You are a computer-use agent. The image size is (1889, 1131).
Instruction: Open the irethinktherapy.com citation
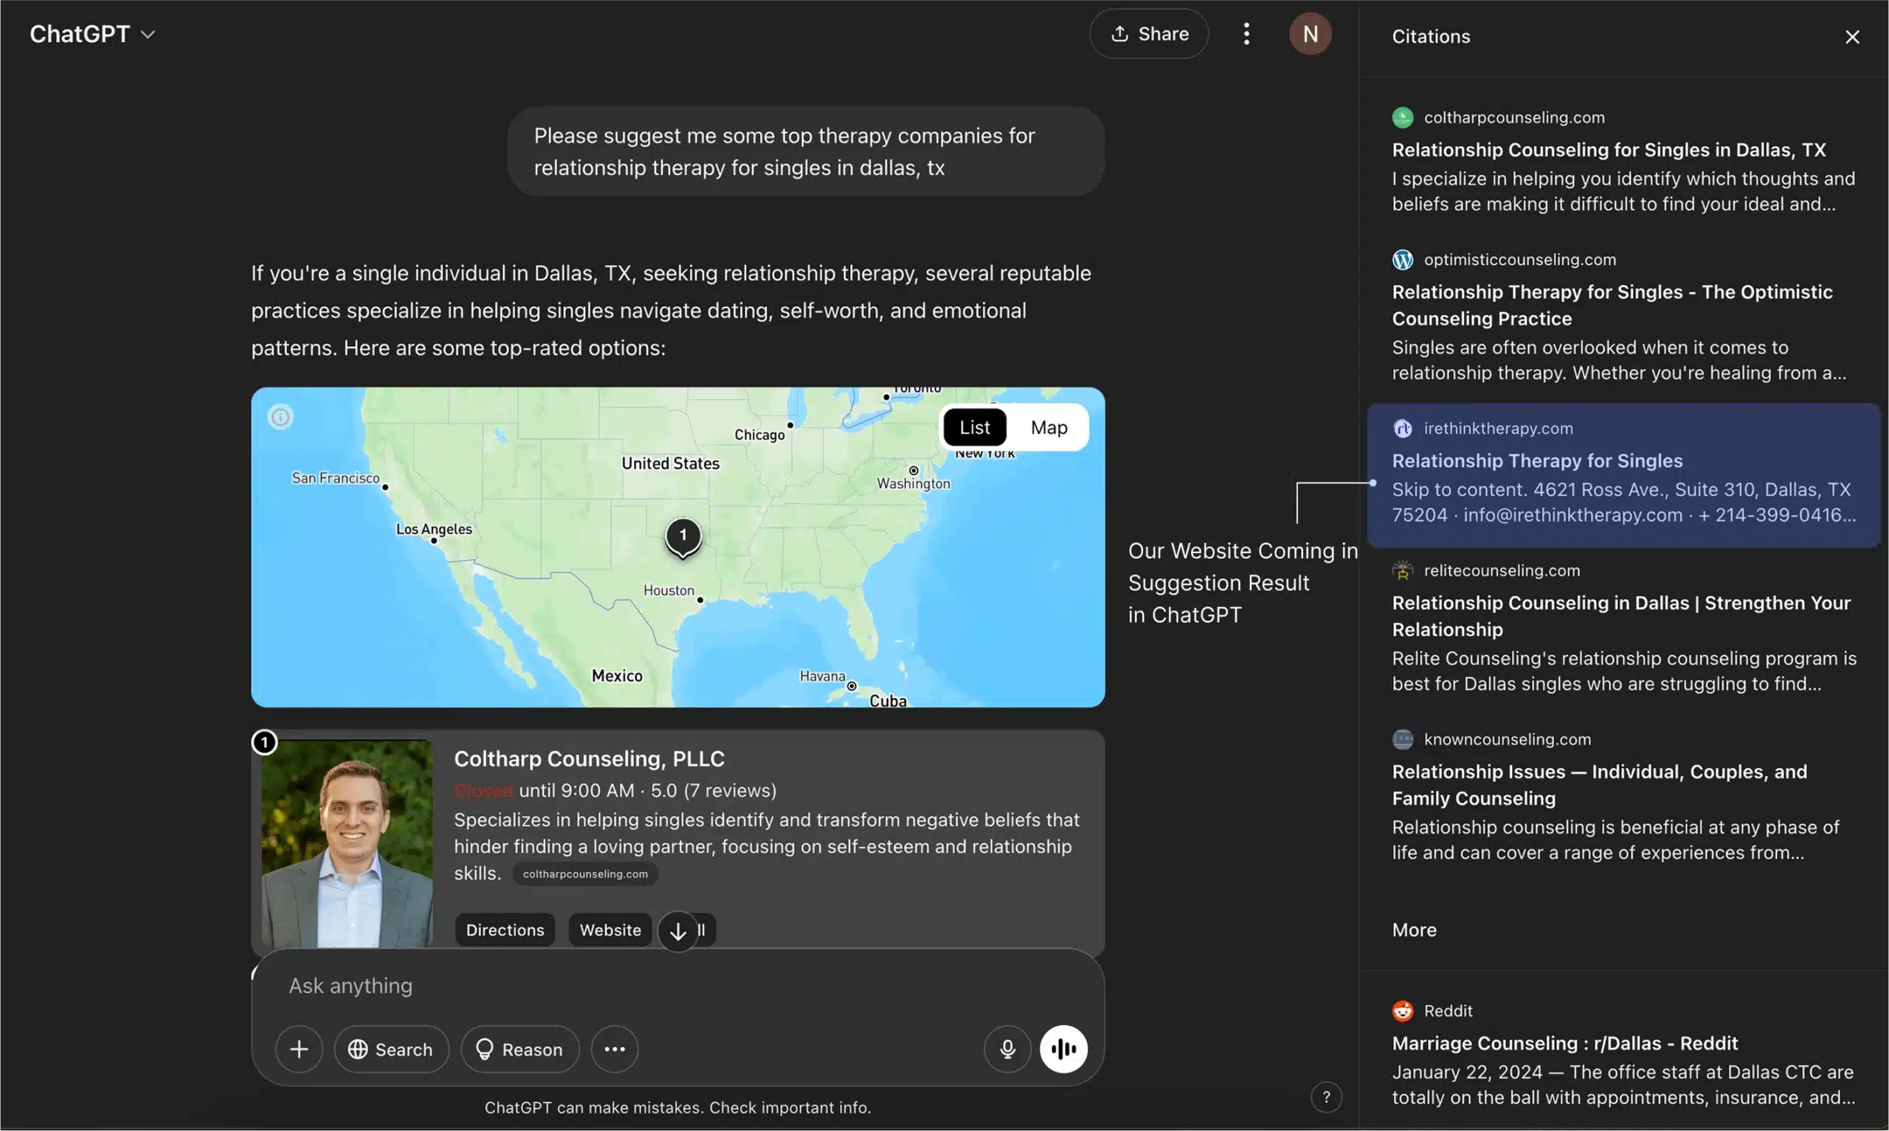point(1623,474)
